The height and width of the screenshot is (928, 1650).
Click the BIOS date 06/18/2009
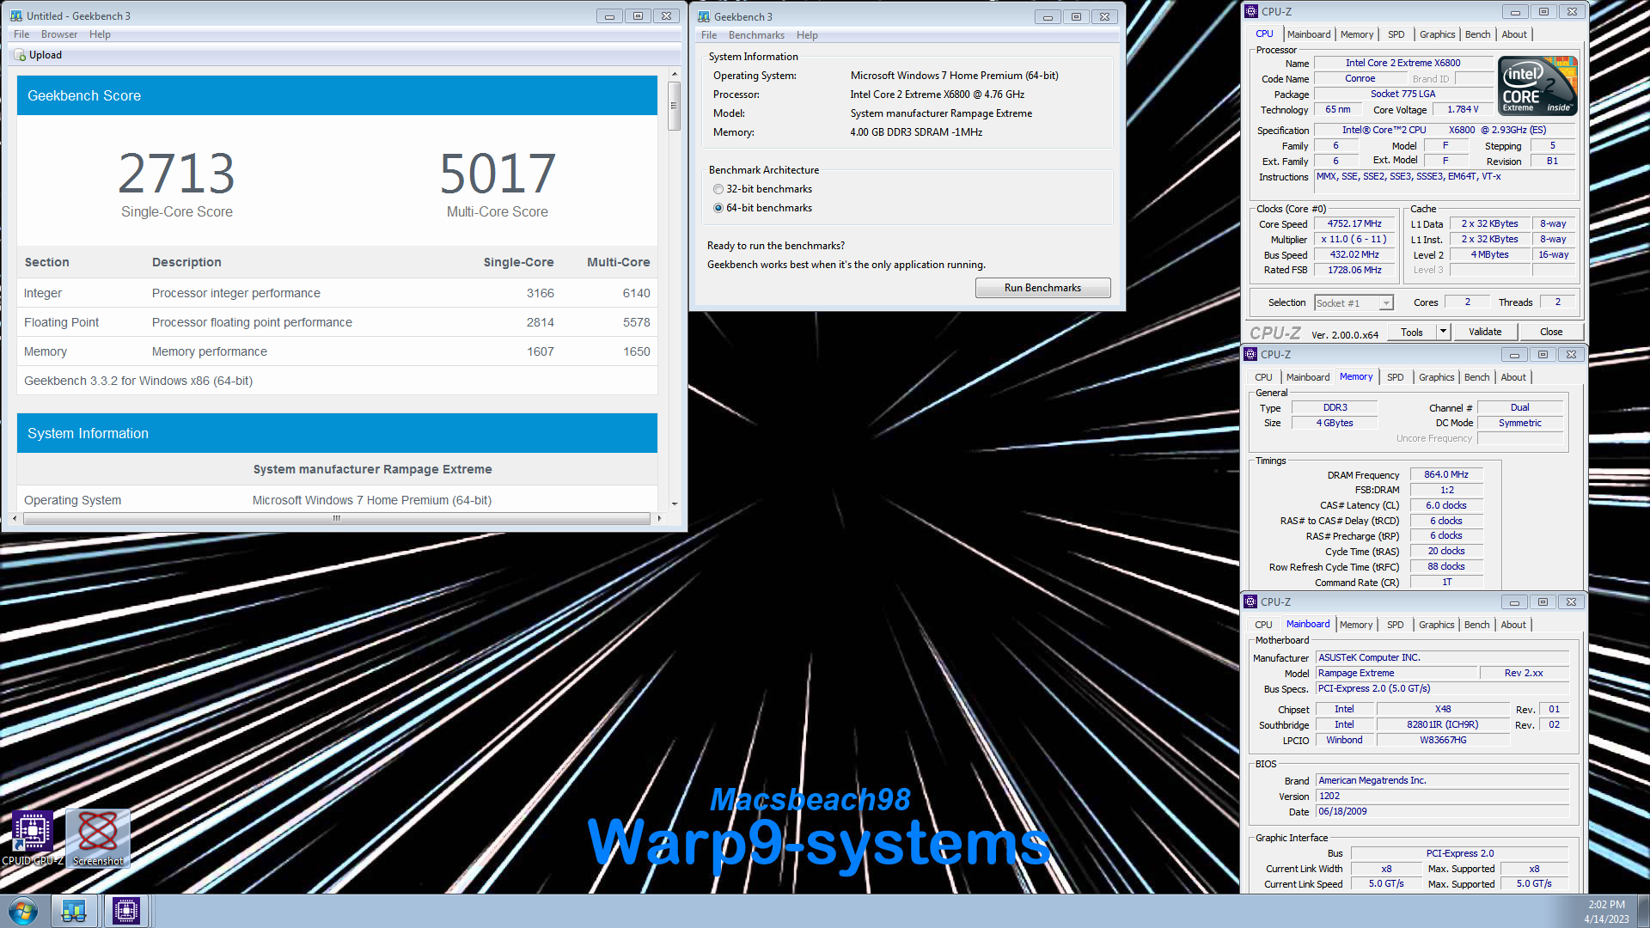point(1443,811)
